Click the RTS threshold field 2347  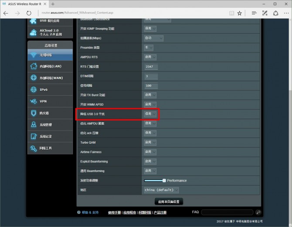(x=151, y=67)
